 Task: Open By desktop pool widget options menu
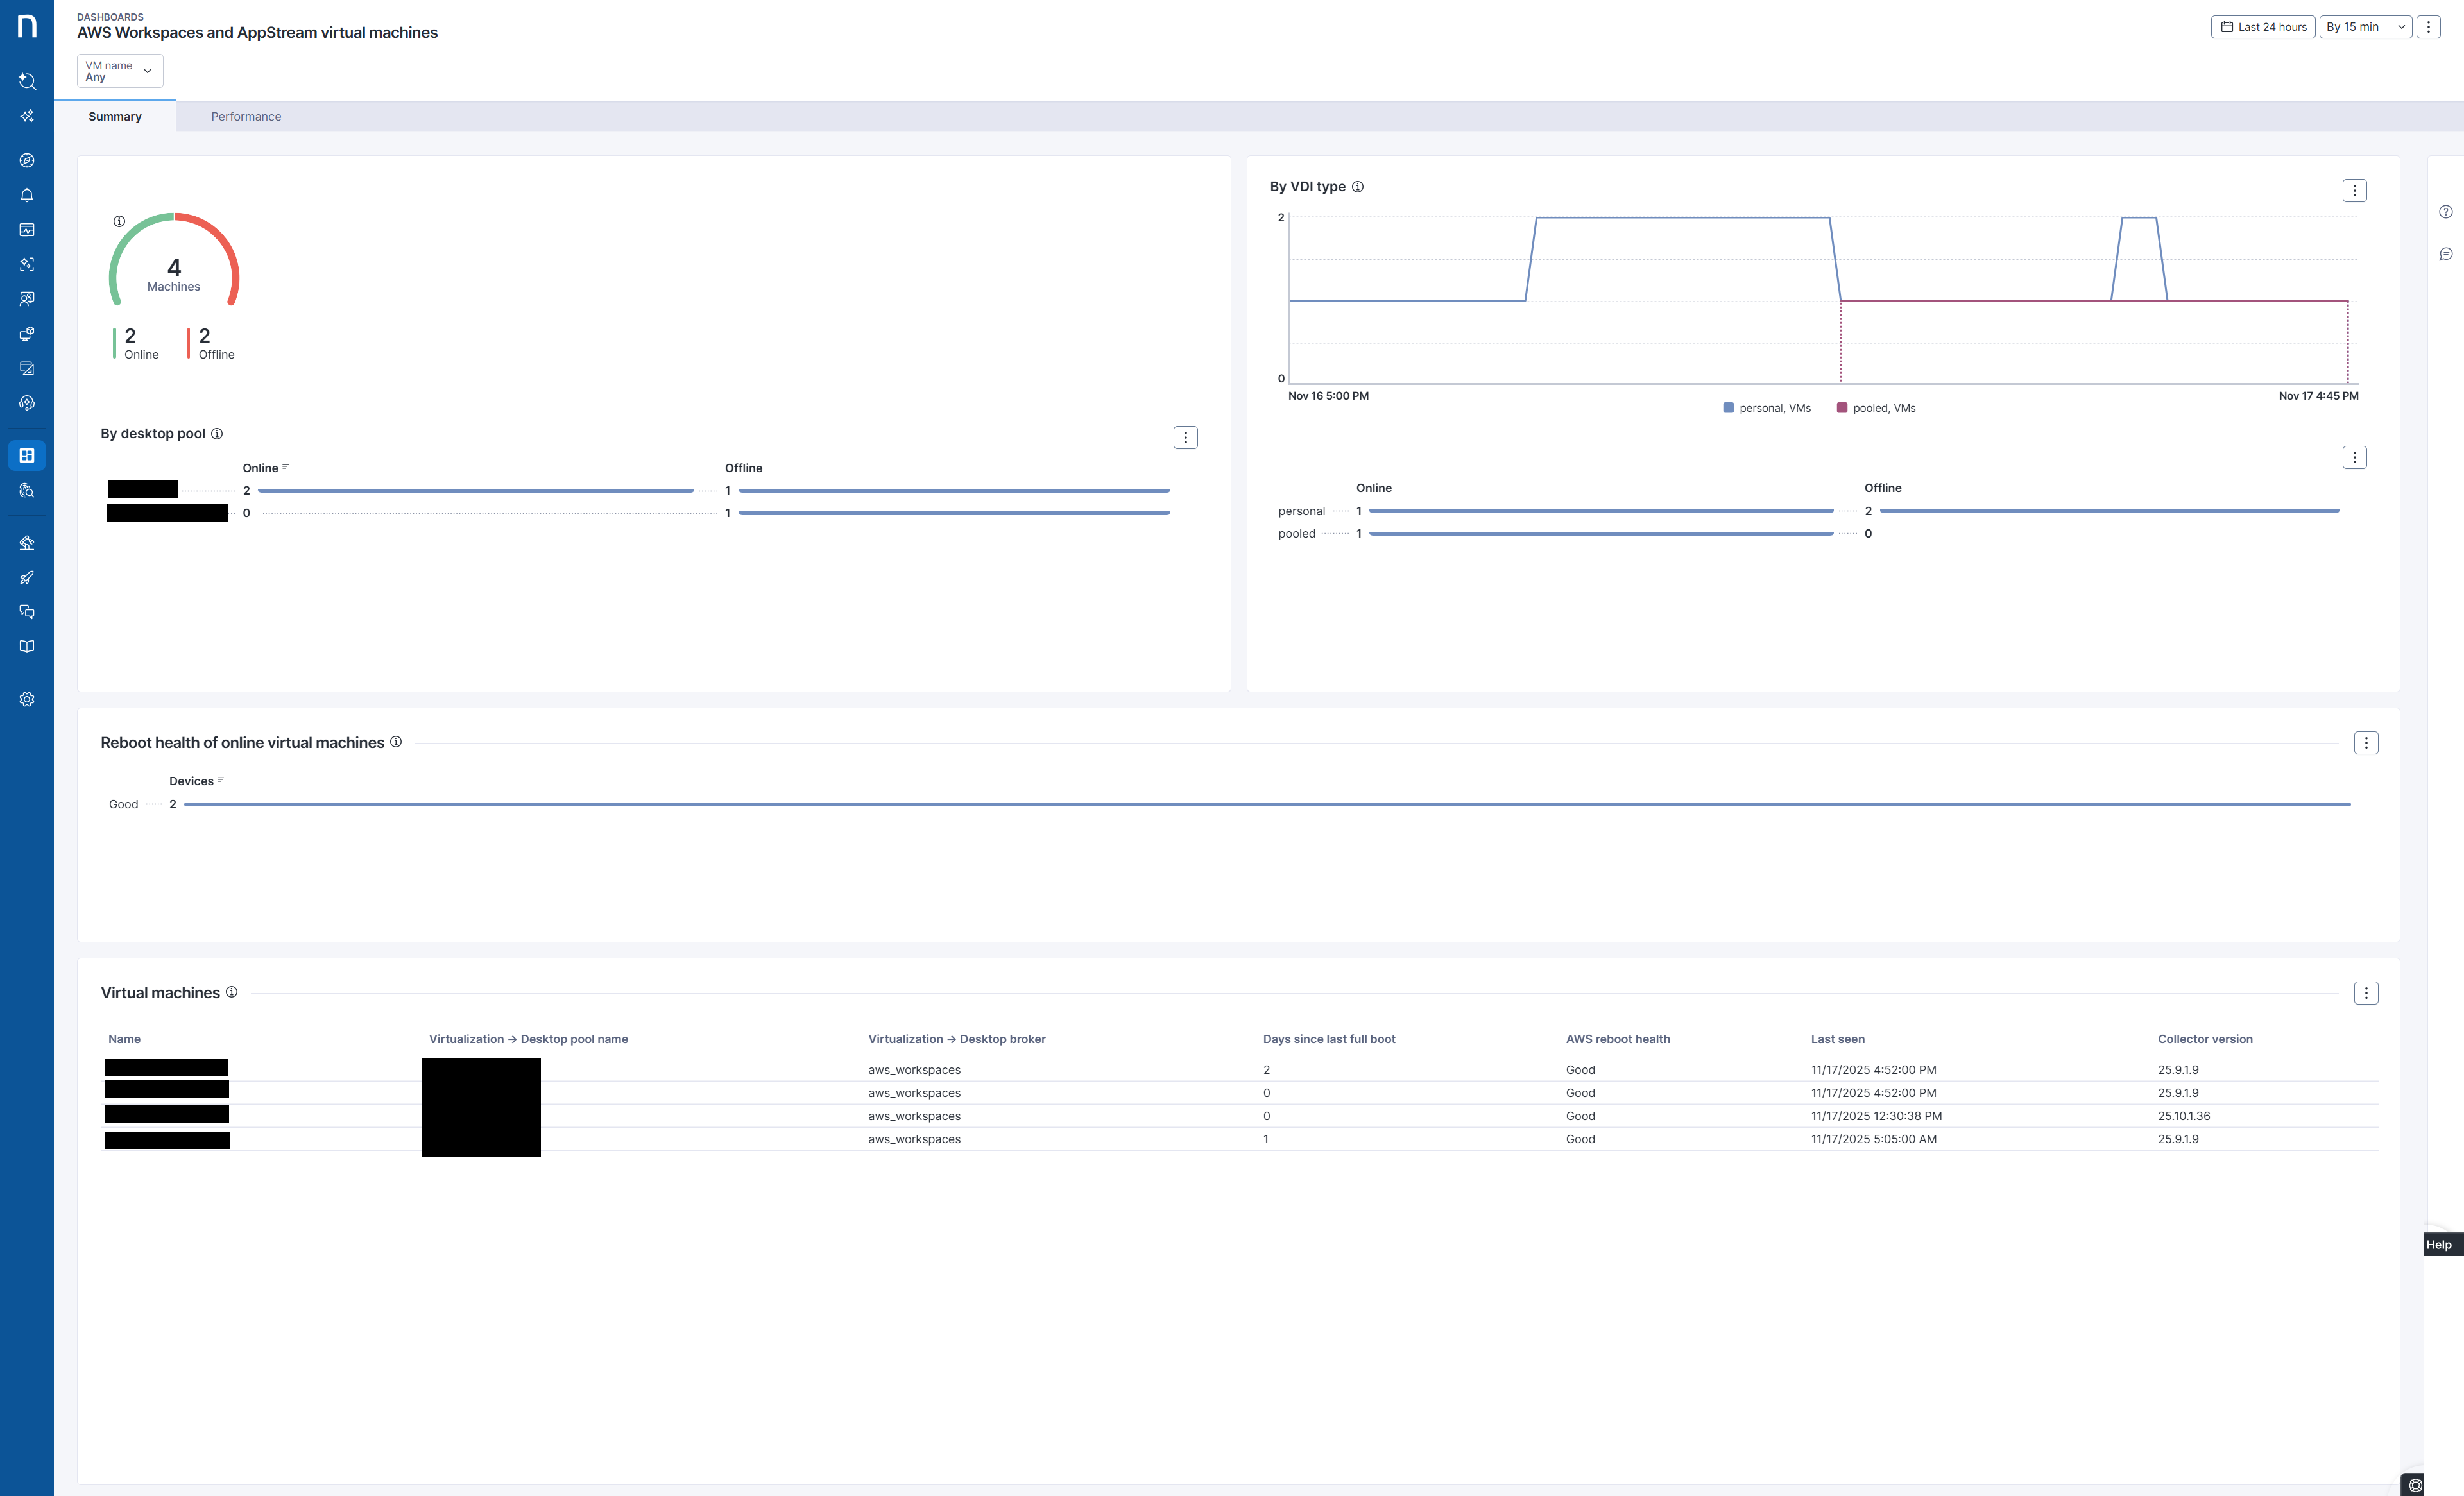click(x=1185, y=438)
